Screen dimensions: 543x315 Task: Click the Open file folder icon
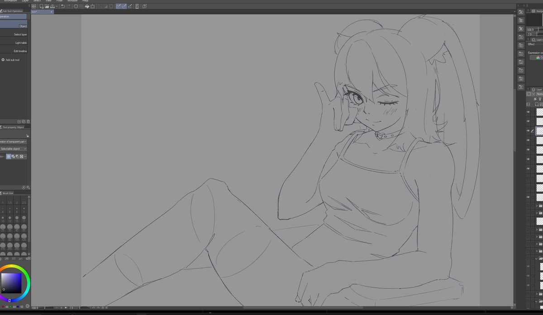pyautogui.click(x=47, y=6)
